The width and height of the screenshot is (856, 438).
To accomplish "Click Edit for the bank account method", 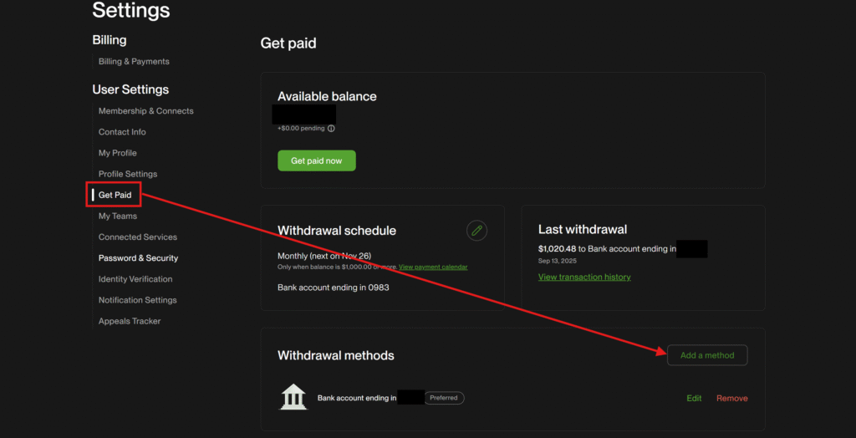I will pos(694,398).
